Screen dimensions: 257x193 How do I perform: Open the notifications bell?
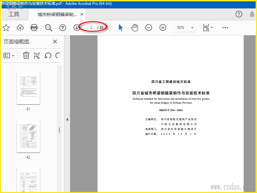[252, 14]
